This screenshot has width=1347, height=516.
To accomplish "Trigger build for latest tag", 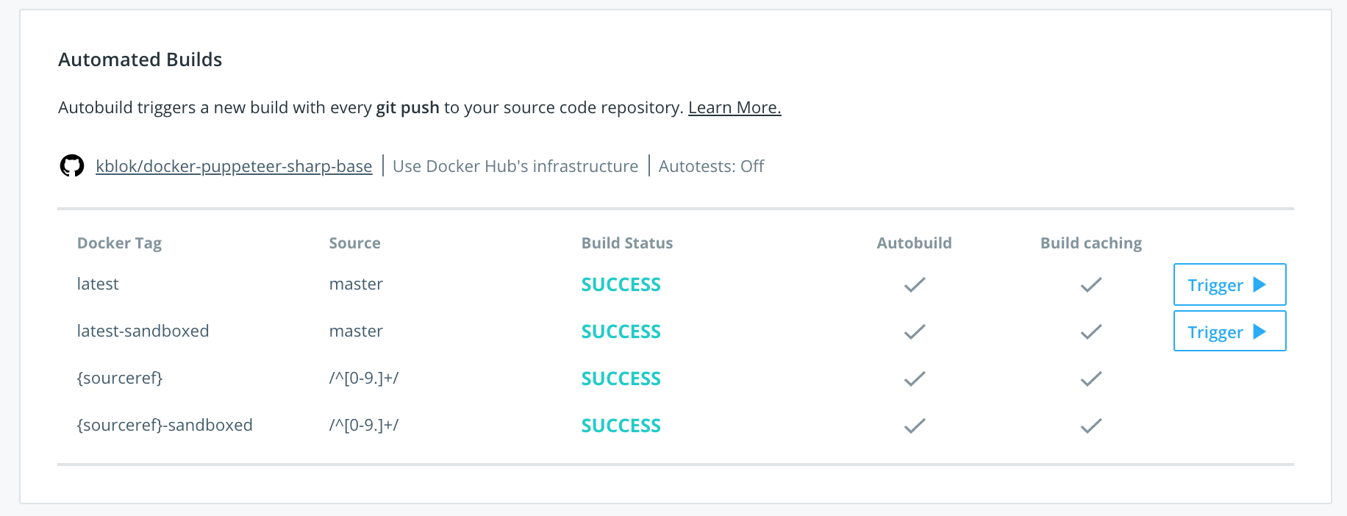I will pyautogui.click(x=1229, y=284).
